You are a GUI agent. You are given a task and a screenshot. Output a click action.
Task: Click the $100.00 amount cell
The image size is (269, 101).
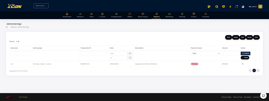tap(225, 64)
